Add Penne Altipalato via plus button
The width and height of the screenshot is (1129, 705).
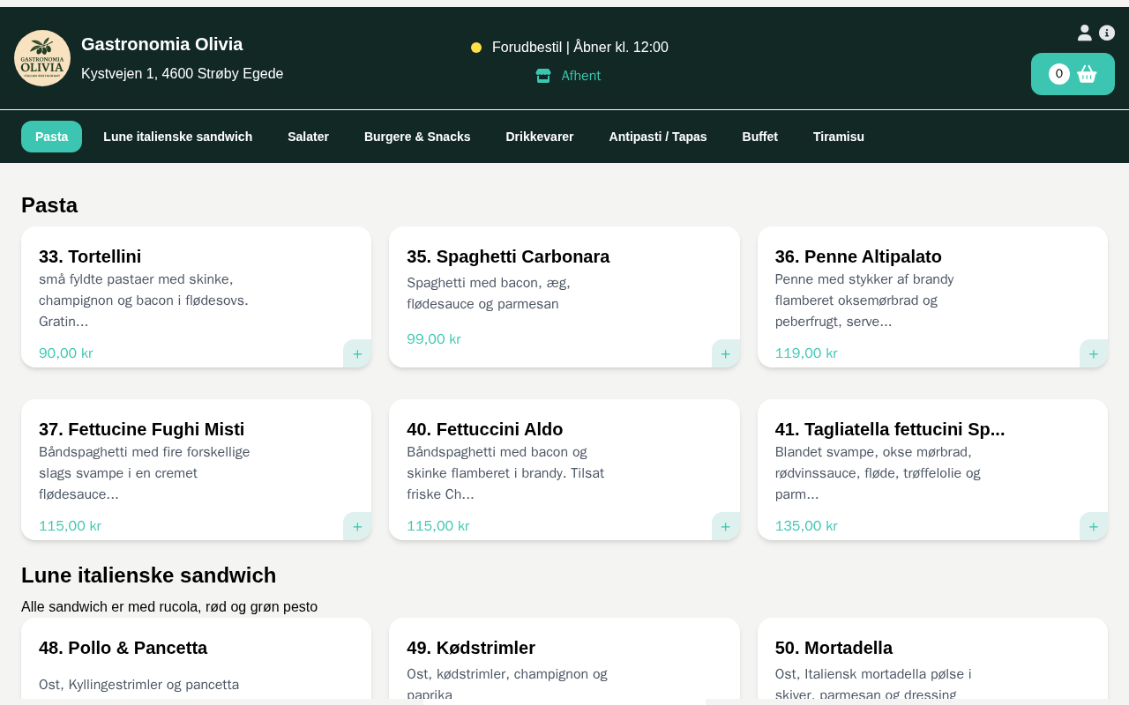tap(1093, 353)
